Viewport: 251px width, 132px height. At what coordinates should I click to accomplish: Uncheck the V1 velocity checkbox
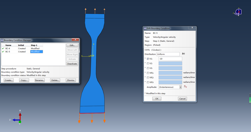(148, 59)
